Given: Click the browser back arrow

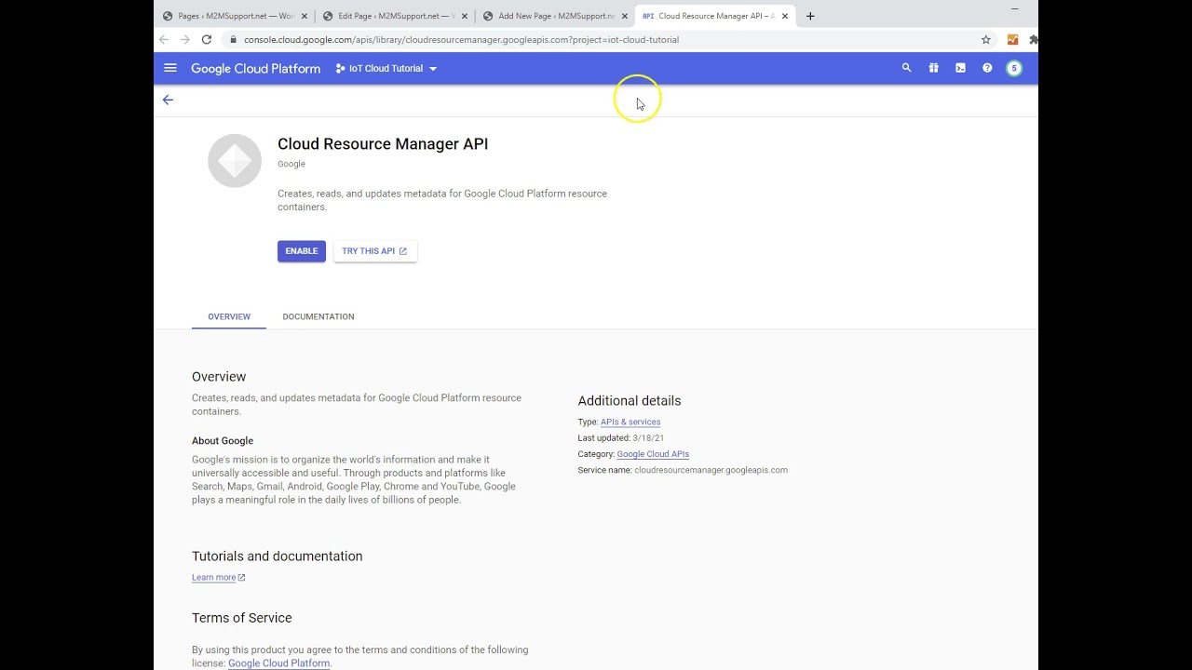Looking at the screenshot, I should coord(164,40).
